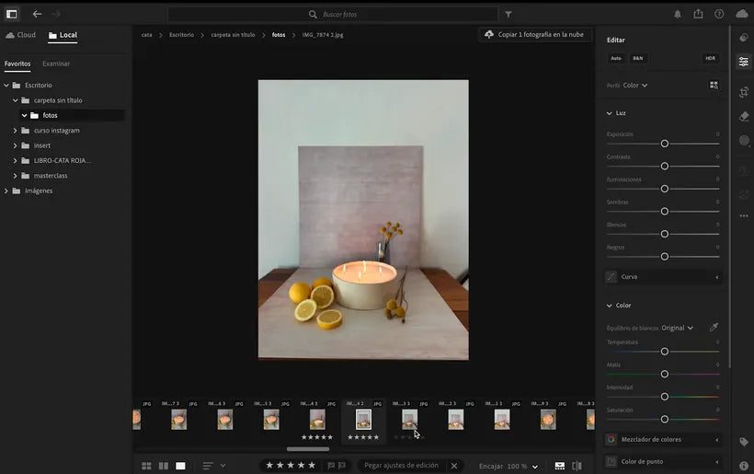
Task: Open the Equilibrio de blancos Original dropdown
Action: [x=677, y=328]
